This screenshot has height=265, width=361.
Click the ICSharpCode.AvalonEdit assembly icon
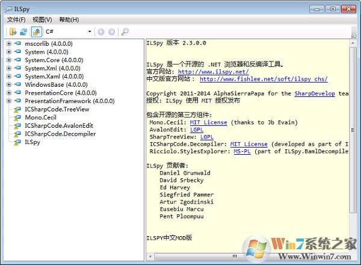coord(17,126)
